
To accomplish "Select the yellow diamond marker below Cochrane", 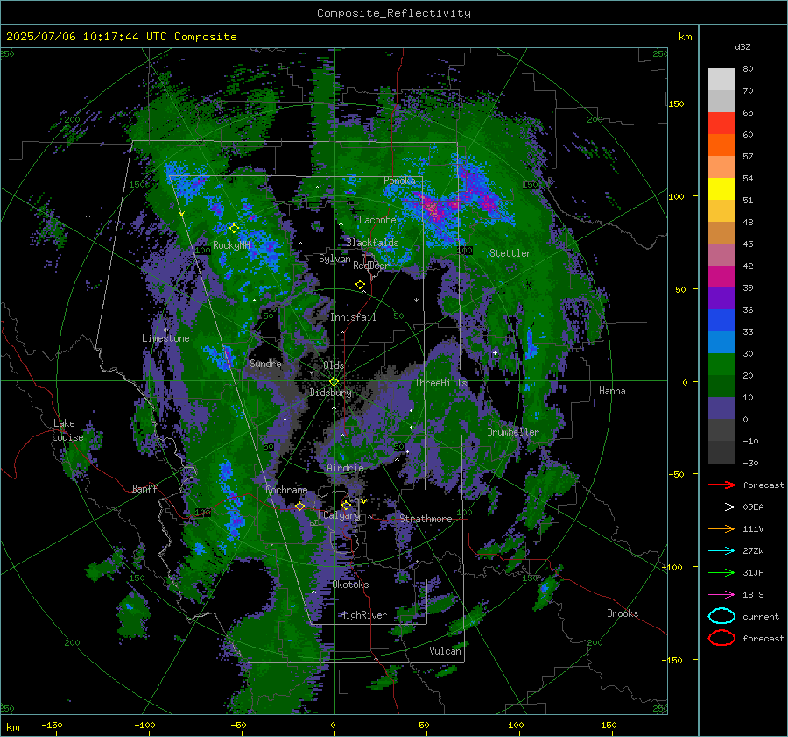I will 300,507.
